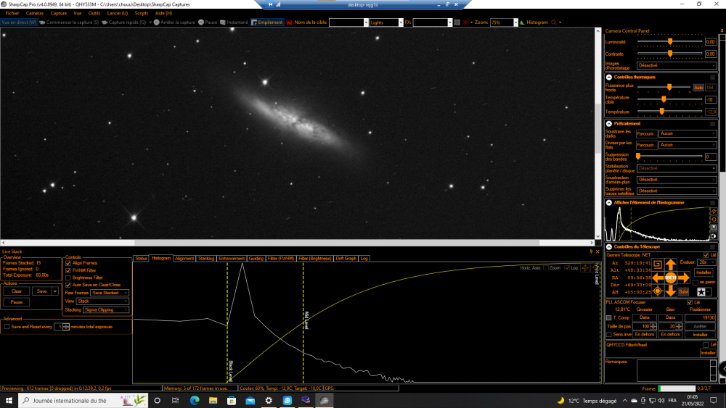Toggle the T. Comp checkbox
Viewport: 726px width, 408px height.
[609, 318]
